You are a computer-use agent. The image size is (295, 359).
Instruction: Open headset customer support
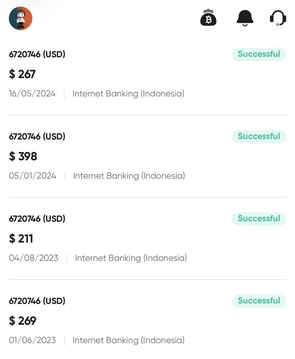pyautogui.click(x=278, y=18)
